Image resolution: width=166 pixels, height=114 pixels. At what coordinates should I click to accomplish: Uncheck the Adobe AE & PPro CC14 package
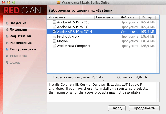[x=54, y=32]
